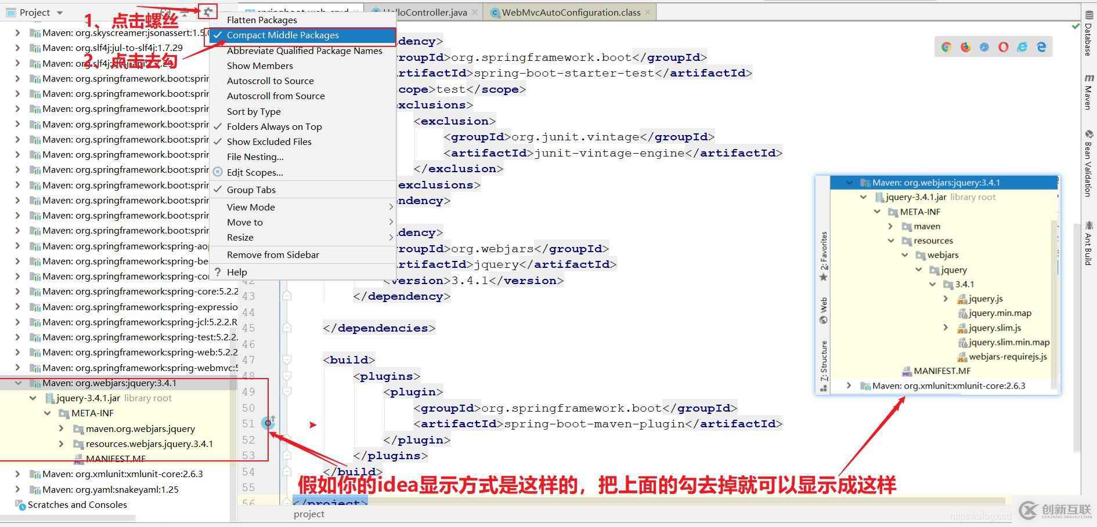The image size is (1097, 527).
Task: Click the jquery-3.4.1.jar library icon
Action: point(50,398)
